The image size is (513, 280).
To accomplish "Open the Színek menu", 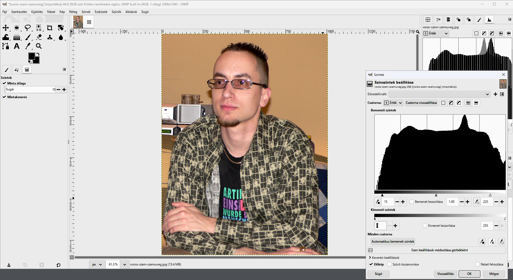I will tap(86, 12).
